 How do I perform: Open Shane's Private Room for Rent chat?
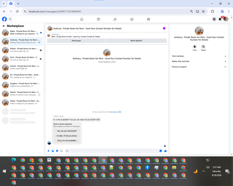(x=22, y=102)
